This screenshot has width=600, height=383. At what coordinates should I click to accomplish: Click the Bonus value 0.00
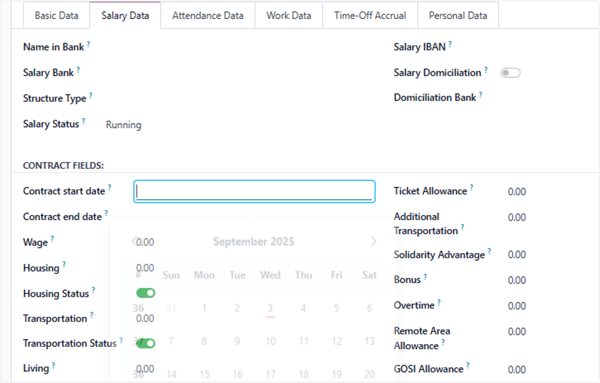[x=516, y=280]
